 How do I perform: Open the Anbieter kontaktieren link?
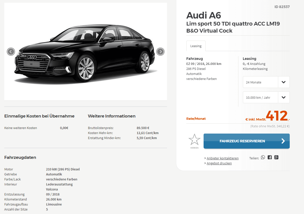[223, 158]
